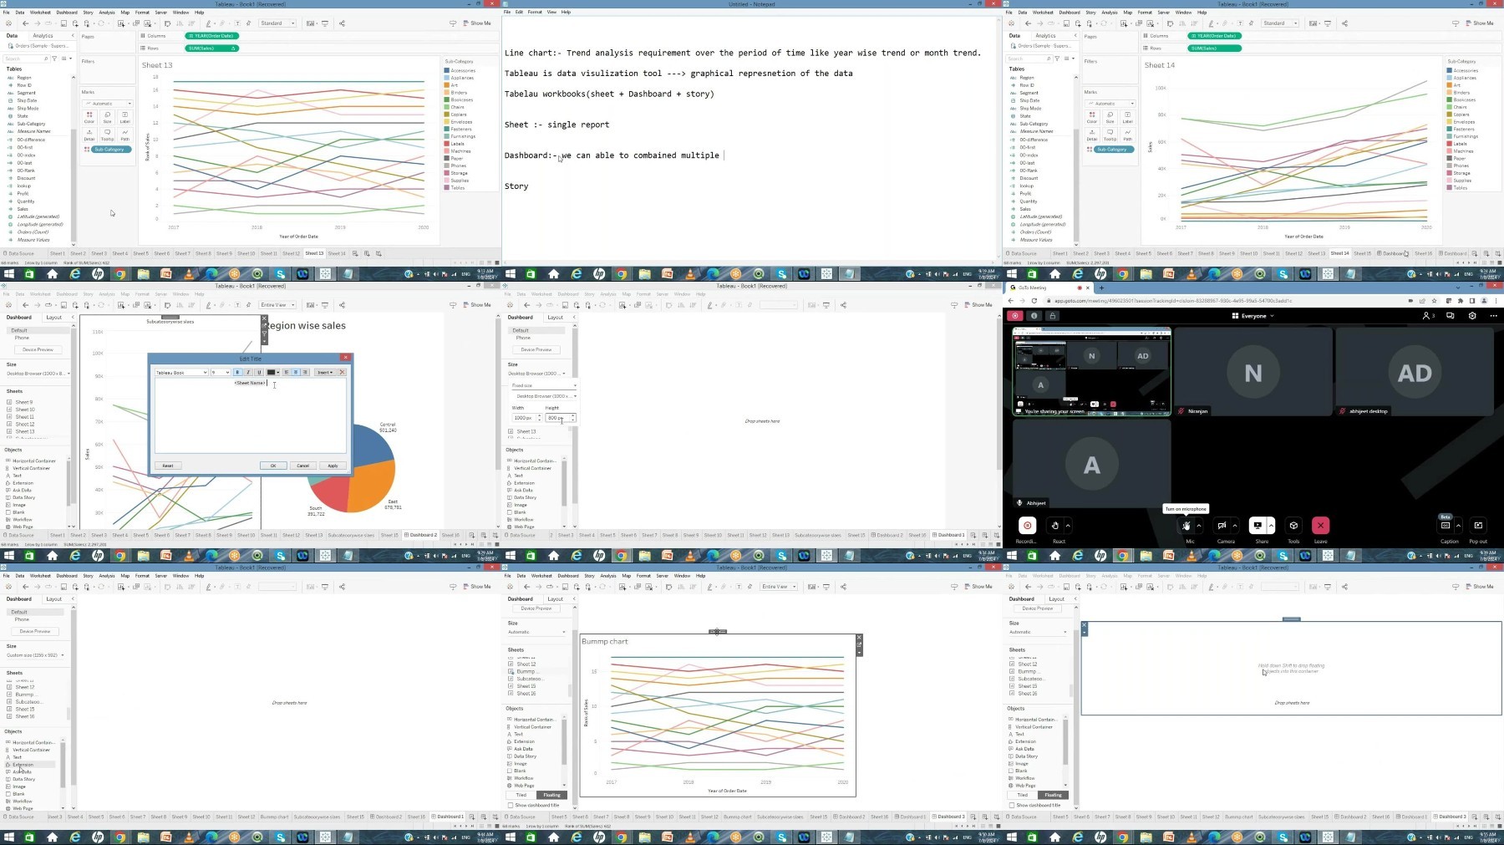Expand the chevron beside React
This screenshot has width=1504, height=845.
tap(1068, 526)
